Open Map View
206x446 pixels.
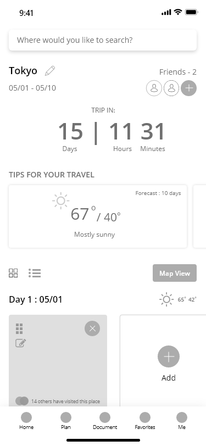pos(175,273)
